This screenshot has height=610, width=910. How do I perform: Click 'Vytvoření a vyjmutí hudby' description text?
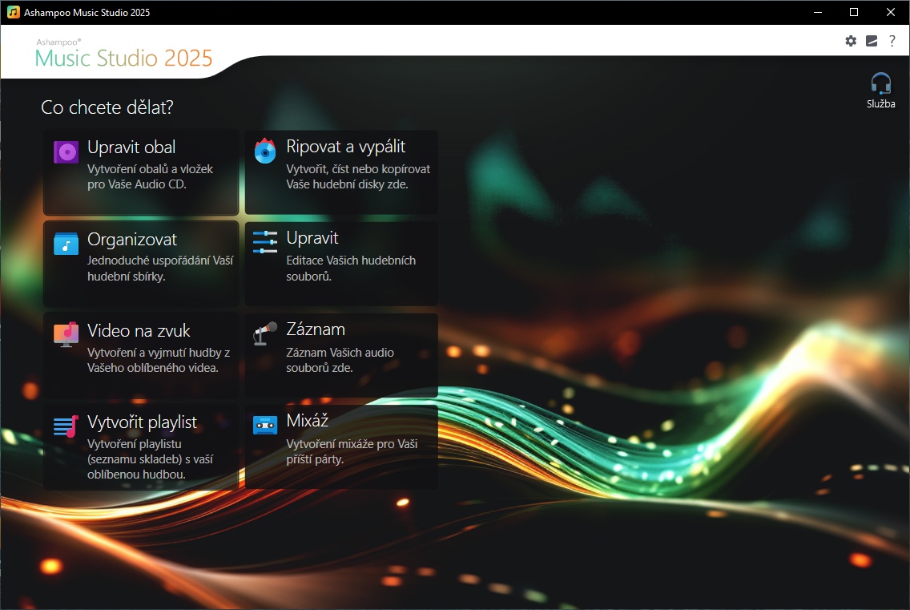(159, 360)
